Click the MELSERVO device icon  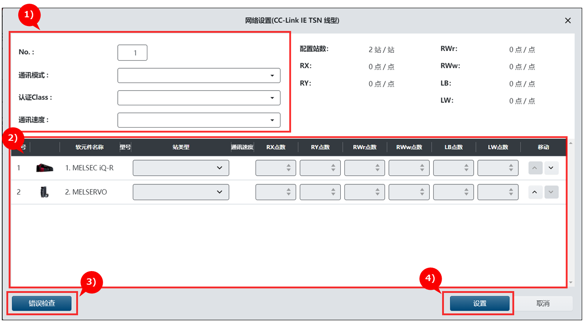(44, 192)
